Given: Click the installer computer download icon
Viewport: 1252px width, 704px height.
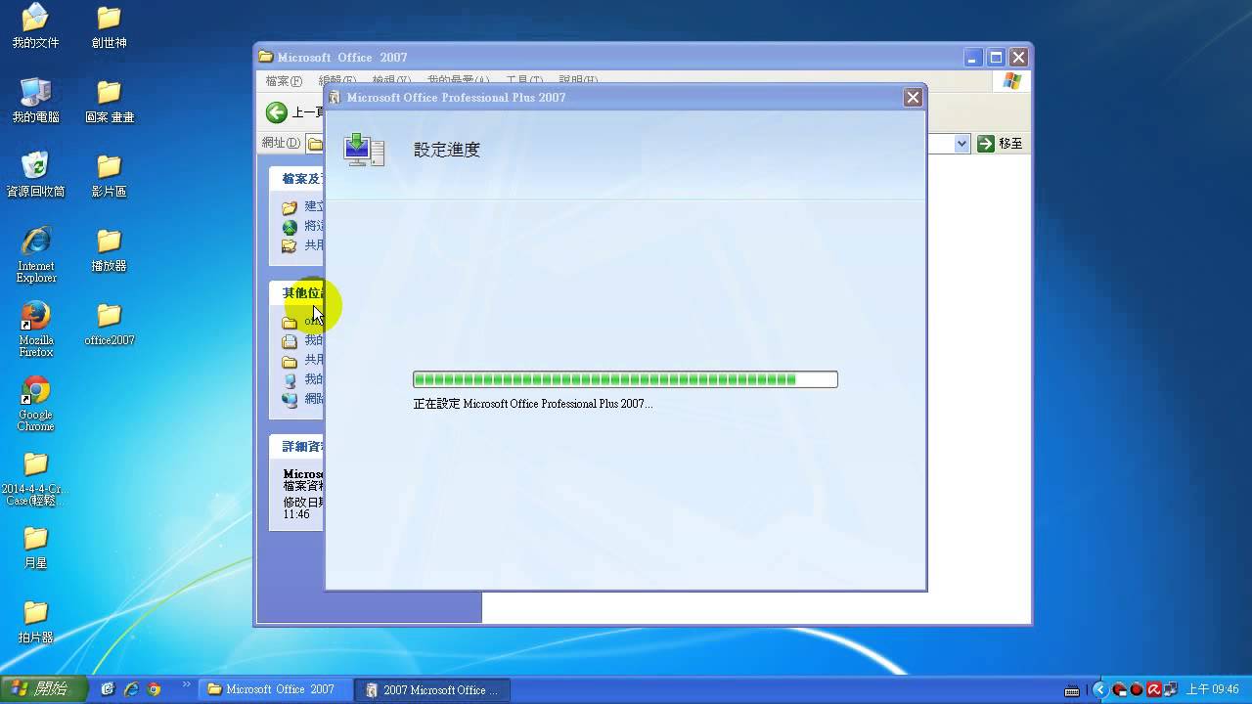Looking at the screenshot, I should coord(364,150).
